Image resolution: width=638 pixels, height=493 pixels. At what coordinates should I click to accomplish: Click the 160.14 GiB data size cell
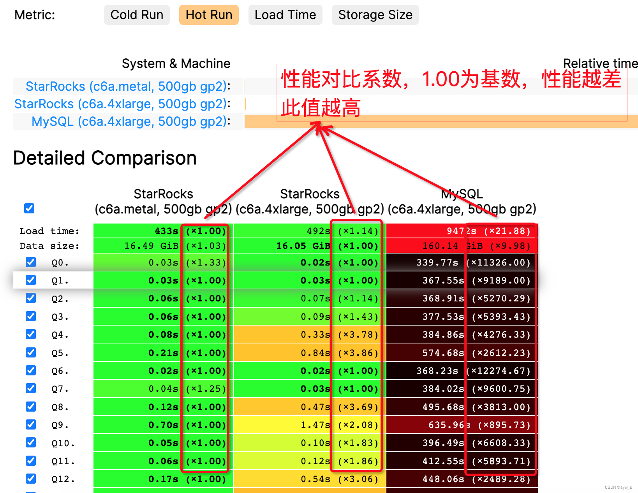[462, 246]
